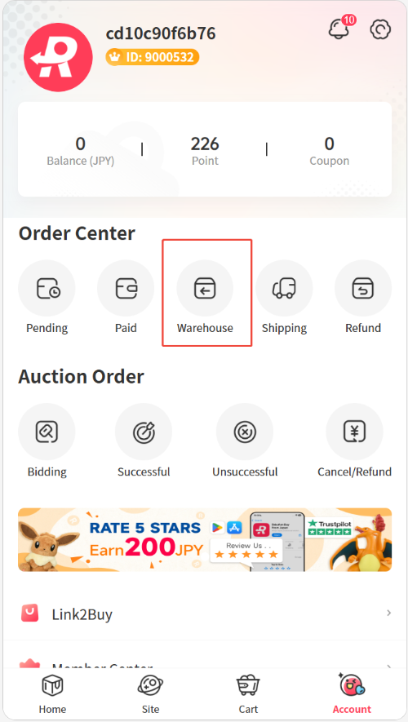Open Bidding auction icon
Image resolution: width=408 pixels, height=722 pixels.
coord(47,432)
